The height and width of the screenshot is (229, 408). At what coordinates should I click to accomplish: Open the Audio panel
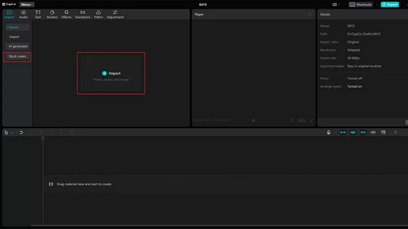pos(23,14)
